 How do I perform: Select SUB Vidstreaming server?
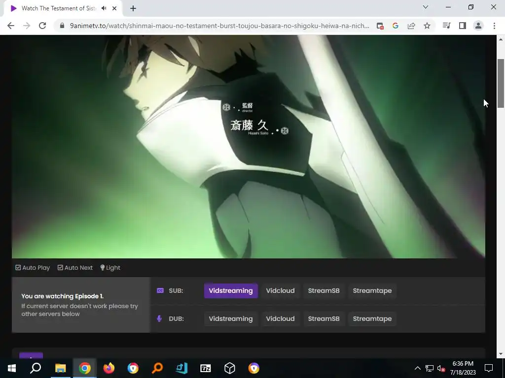231,290
